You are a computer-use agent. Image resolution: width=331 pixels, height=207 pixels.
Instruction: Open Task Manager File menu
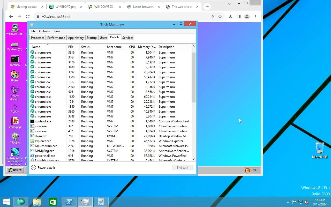pos(33,31)
